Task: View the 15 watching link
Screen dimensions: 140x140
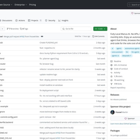Action: (117, 80)
